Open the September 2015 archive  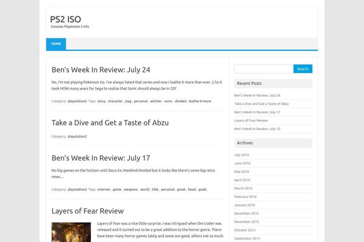[247, 238]
